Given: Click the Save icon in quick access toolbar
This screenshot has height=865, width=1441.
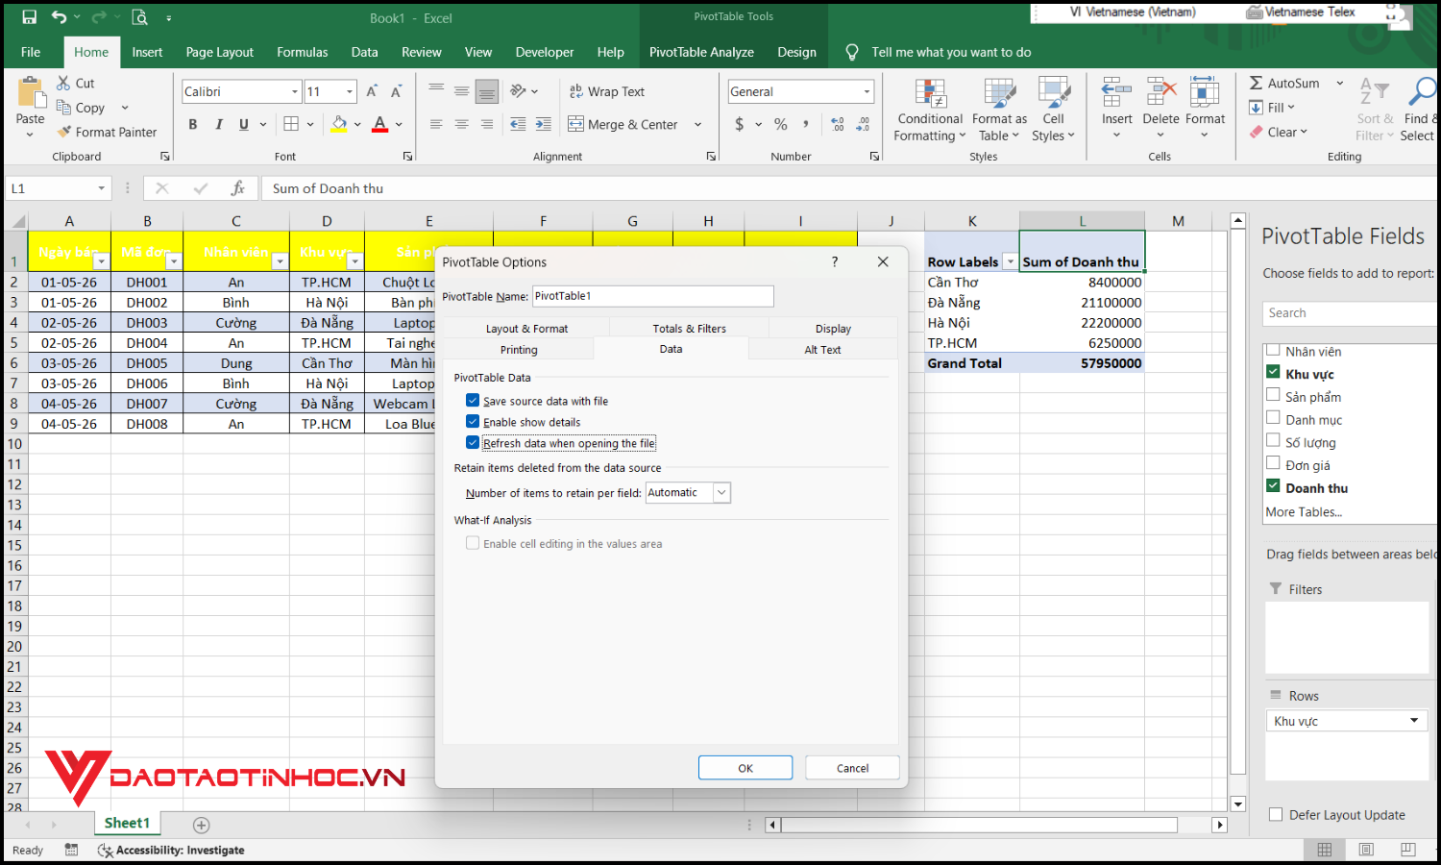Looking at the screenshot, I should click(x=29, y=17).
